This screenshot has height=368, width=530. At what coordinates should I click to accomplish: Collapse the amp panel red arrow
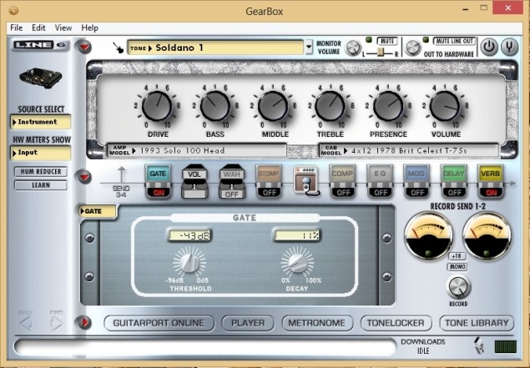click(x=84, y=47)
